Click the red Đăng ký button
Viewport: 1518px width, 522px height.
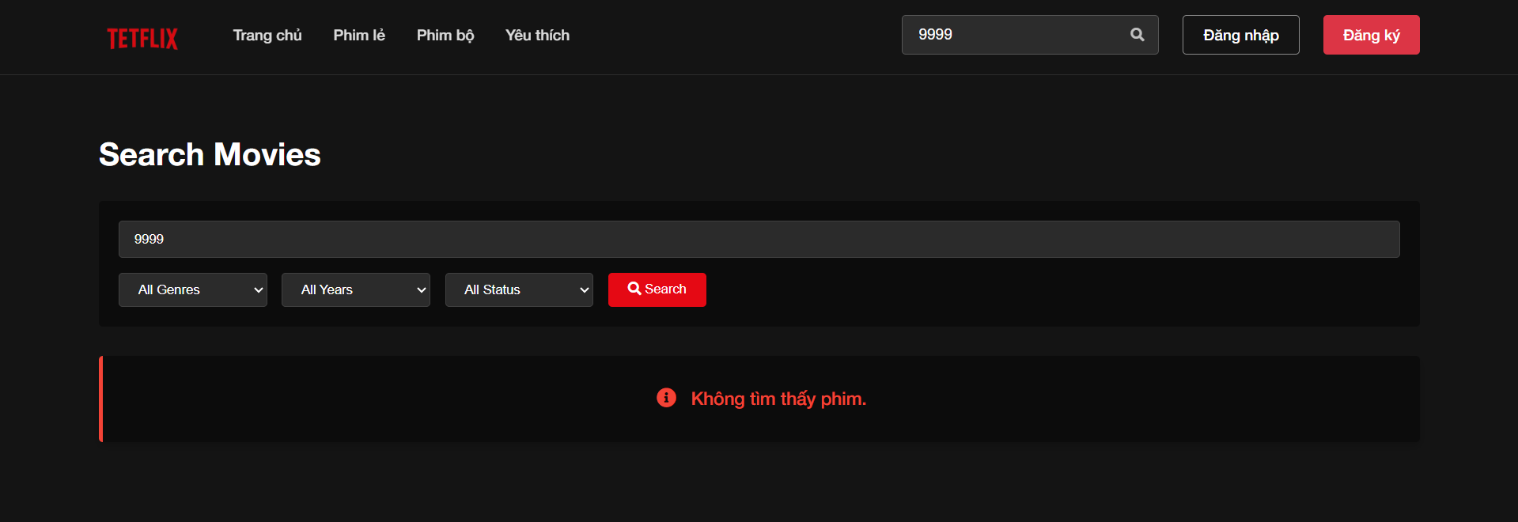coord(1372,35)
